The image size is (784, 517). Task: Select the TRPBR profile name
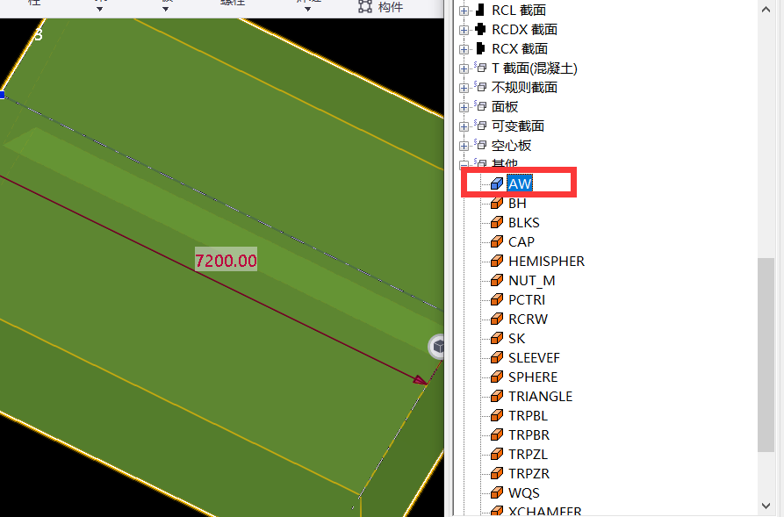tap(529, 435)
